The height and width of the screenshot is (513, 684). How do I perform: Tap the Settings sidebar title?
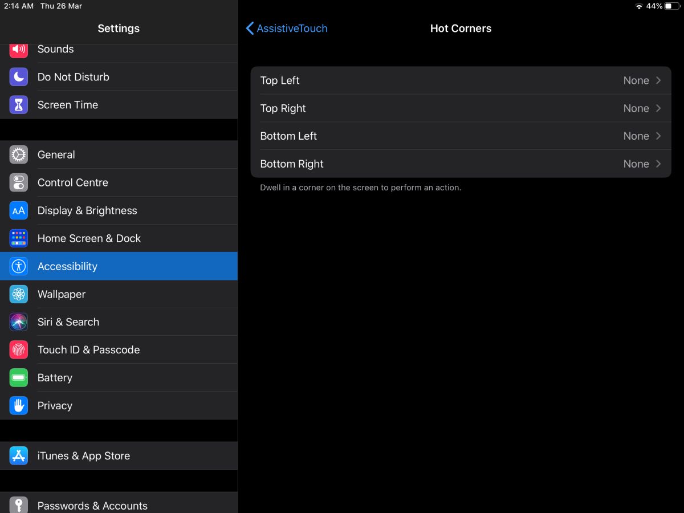pyautogui.click(x=119, y=28)
